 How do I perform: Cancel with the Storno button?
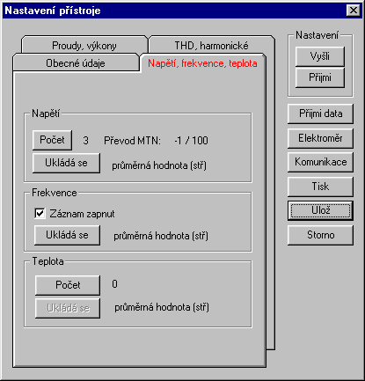(x=320, y=235)
